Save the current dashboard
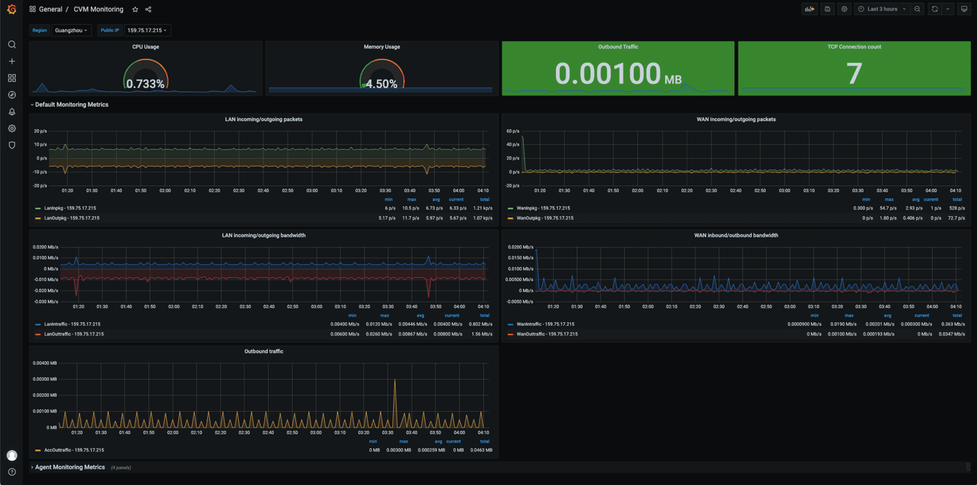 click(827, 9)
